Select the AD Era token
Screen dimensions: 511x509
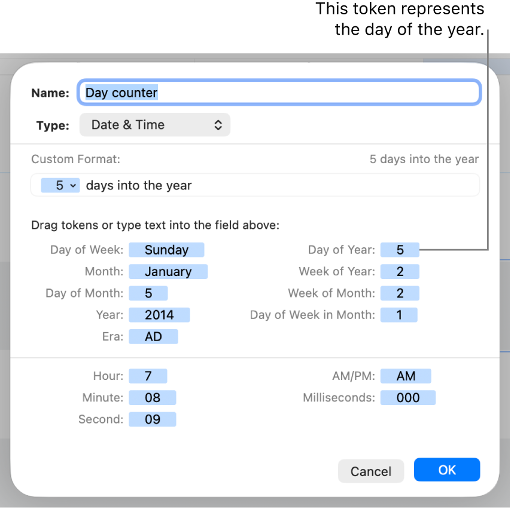click(153, 336)
